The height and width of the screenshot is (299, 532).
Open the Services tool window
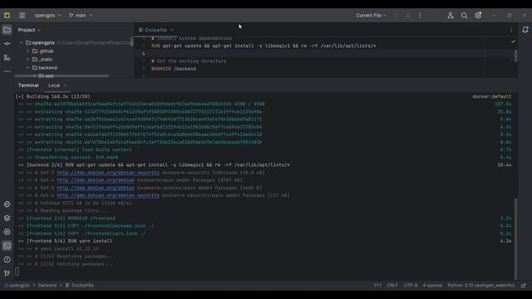pos(7,232)
